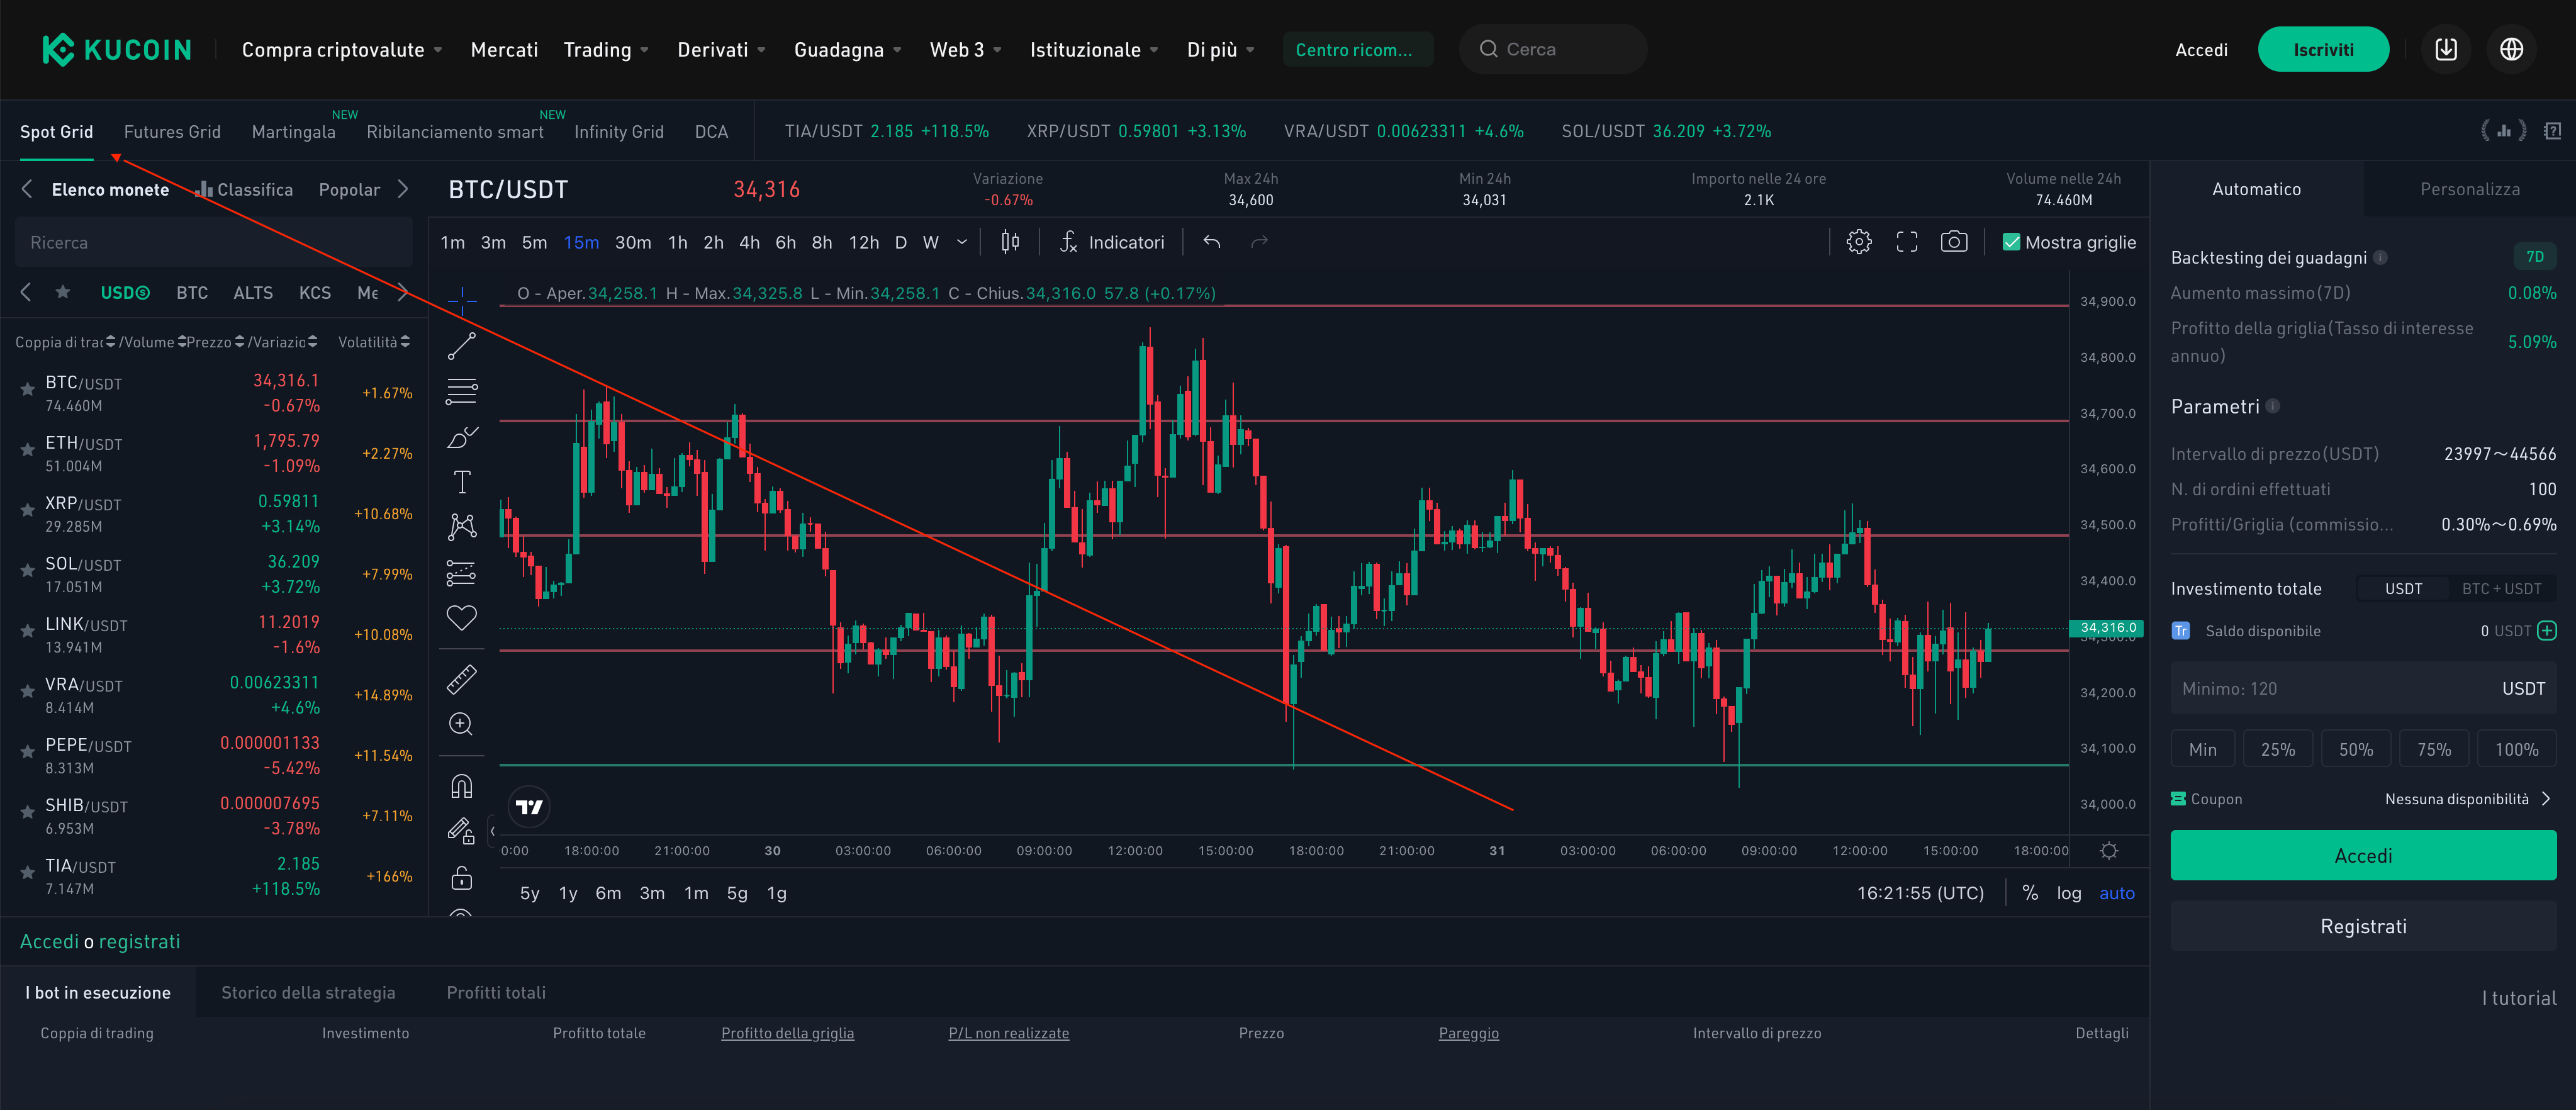Click the undo arrow in chart toolbar
Viewport: 2576px width, 1110px height.
point(1211,242)
